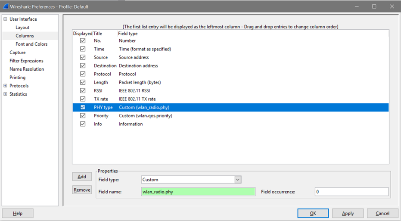Screen dimensions: 401x221
Task: Select the Time (format as specified) entry
Action: tap(145, 49)
